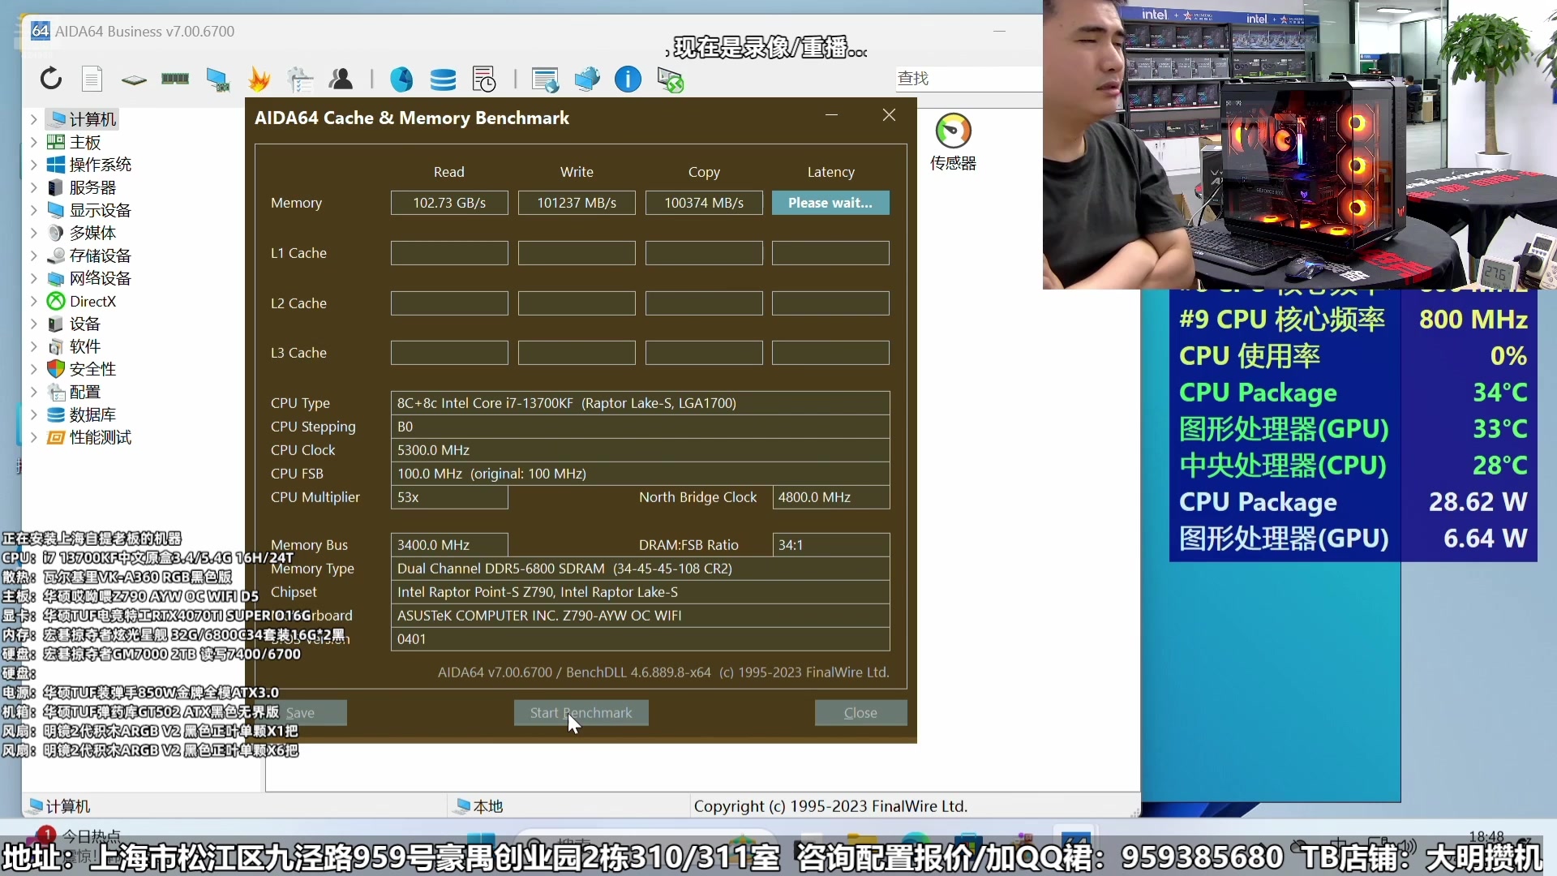1557x876 pixels.
Task: Click the window with globe toolbar icon
Action: tap(545, 79)
